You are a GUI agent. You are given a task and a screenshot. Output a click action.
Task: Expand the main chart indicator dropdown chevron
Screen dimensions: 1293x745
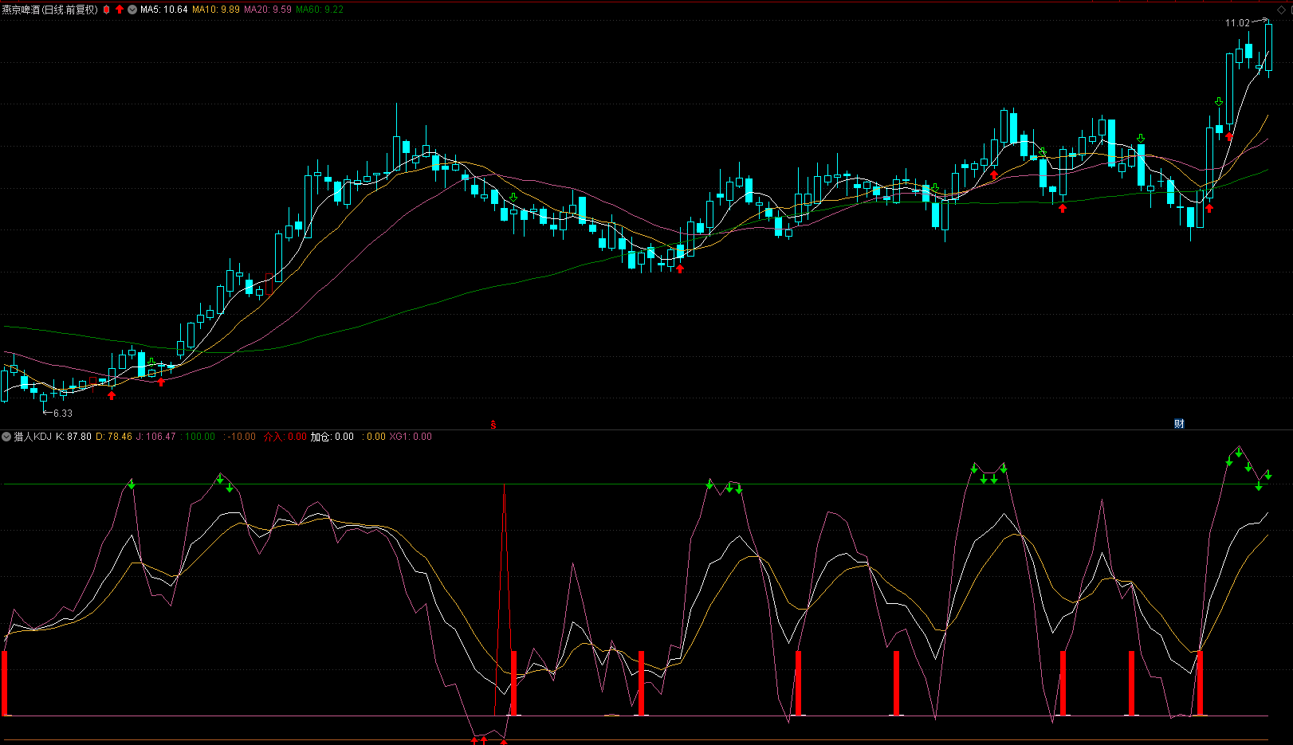tap(132, 10)
